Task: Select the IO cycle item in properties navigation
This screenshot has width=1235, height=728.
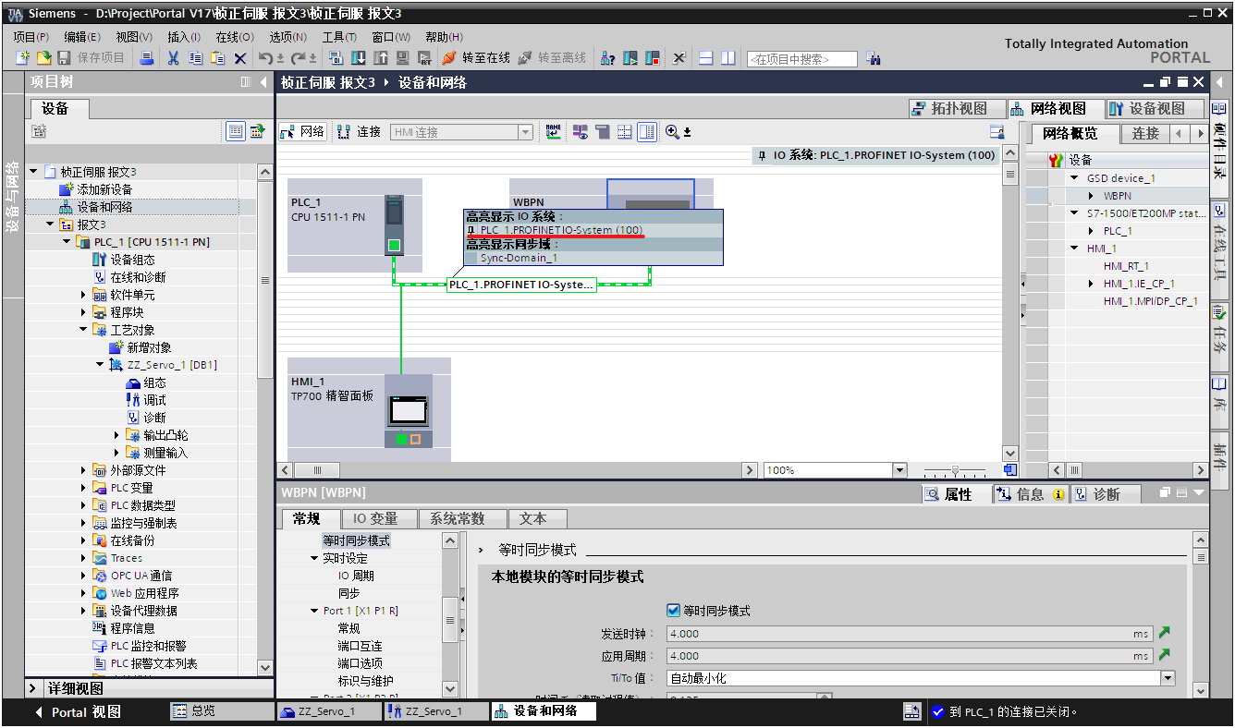Action: pos(356,576)
